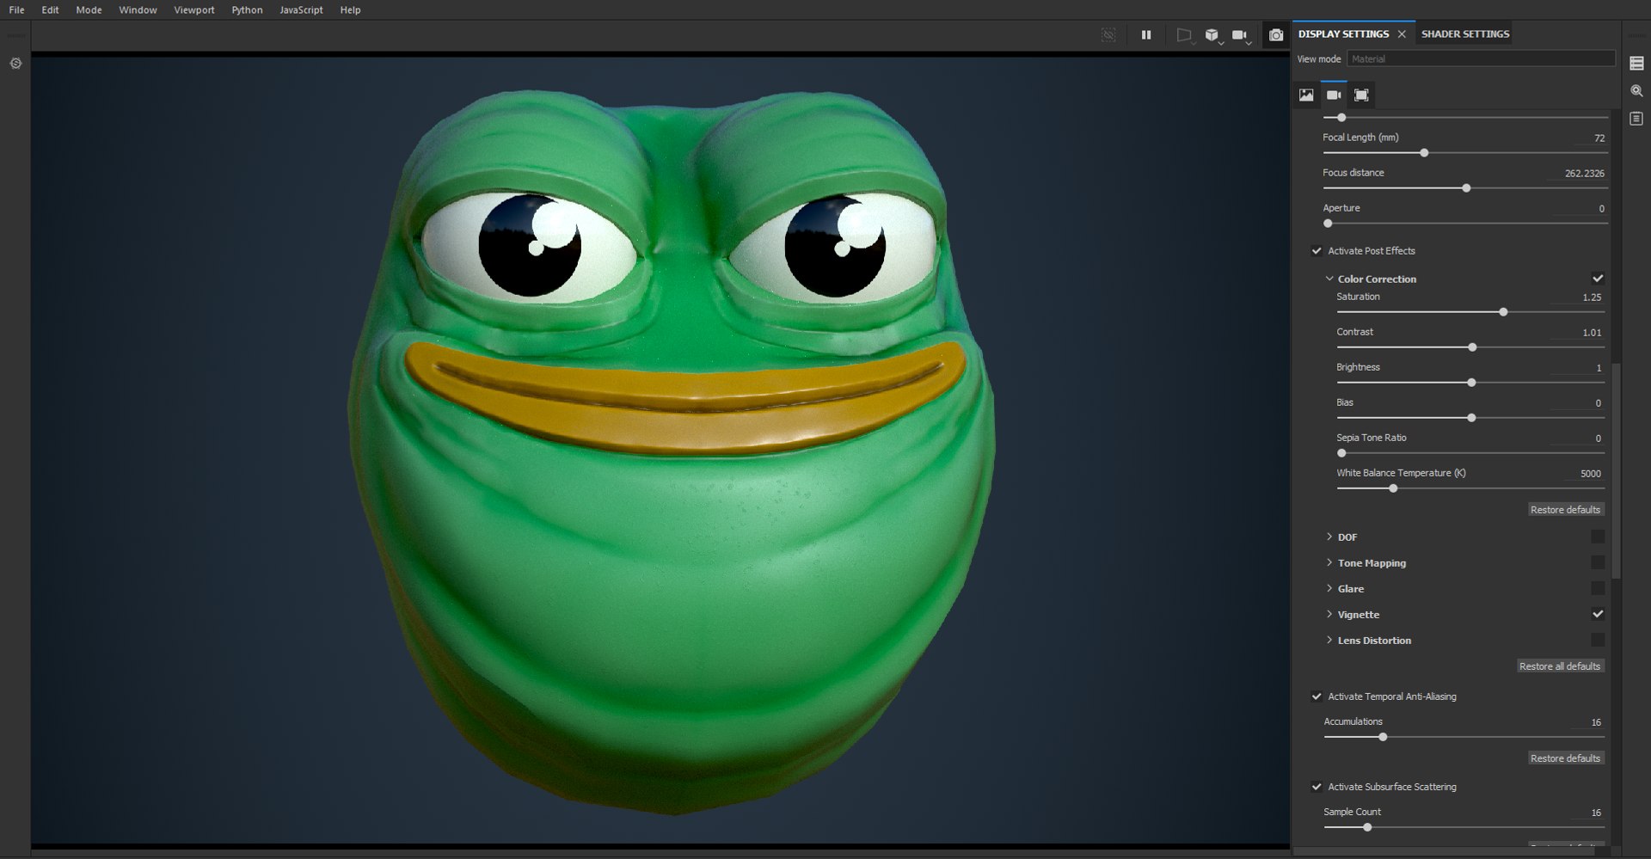Click the White Balance value 5000

pyautogui.click(x=1590, y=474)
